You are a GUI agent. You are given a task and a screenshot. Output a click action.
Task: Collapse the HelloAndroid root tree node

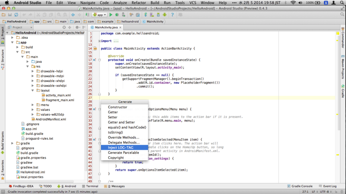tap(7, 33)
